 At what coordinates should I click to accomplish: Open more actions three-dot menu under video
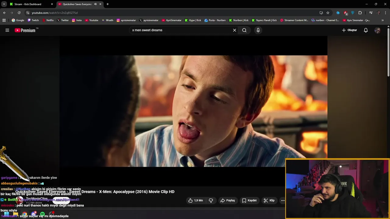283,200
